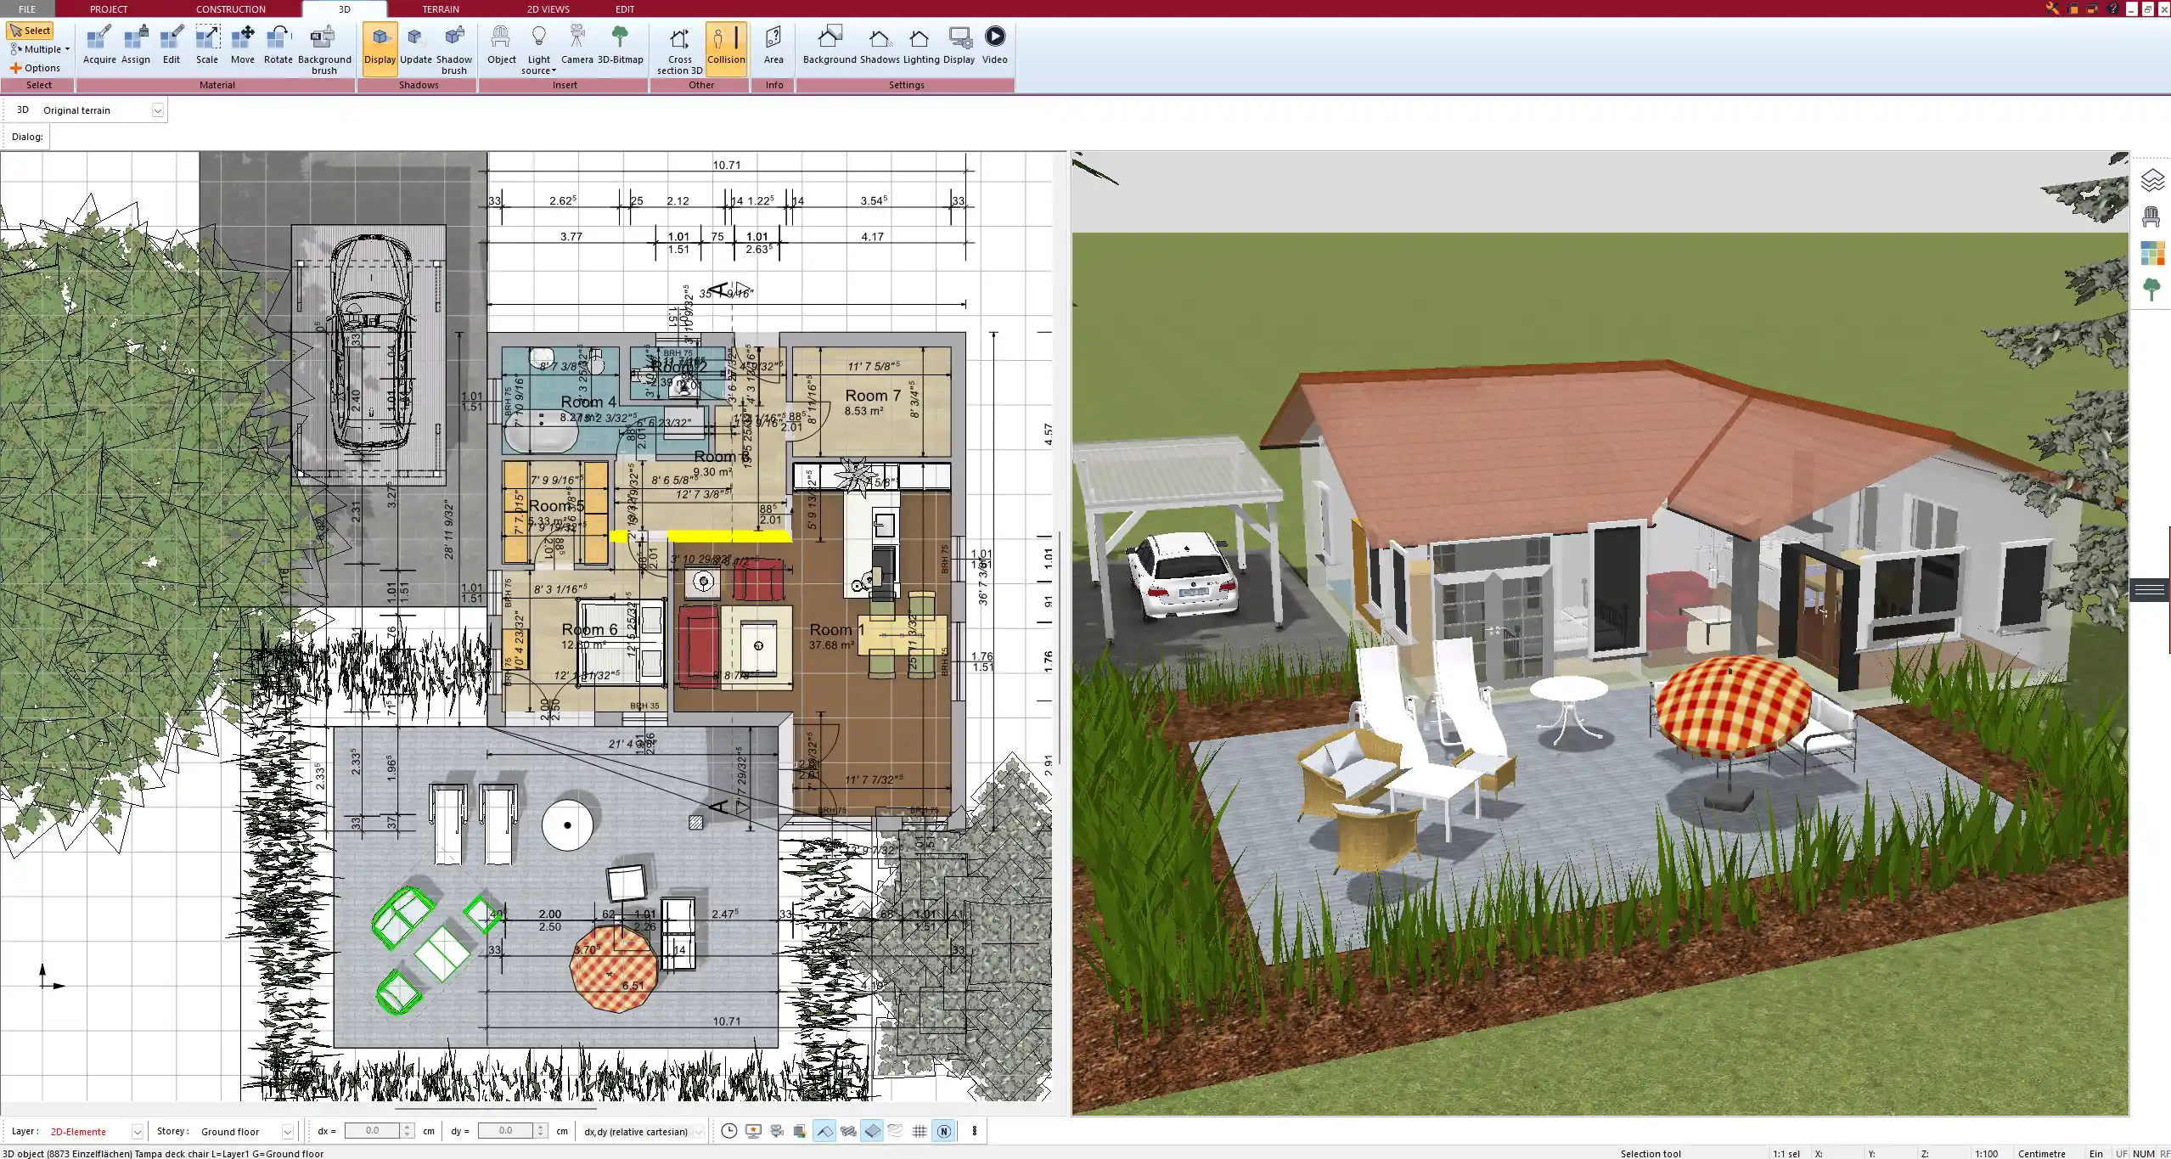
Task: Click the Assign material tool
Action: pyautogui.click(x=135, y=45)
